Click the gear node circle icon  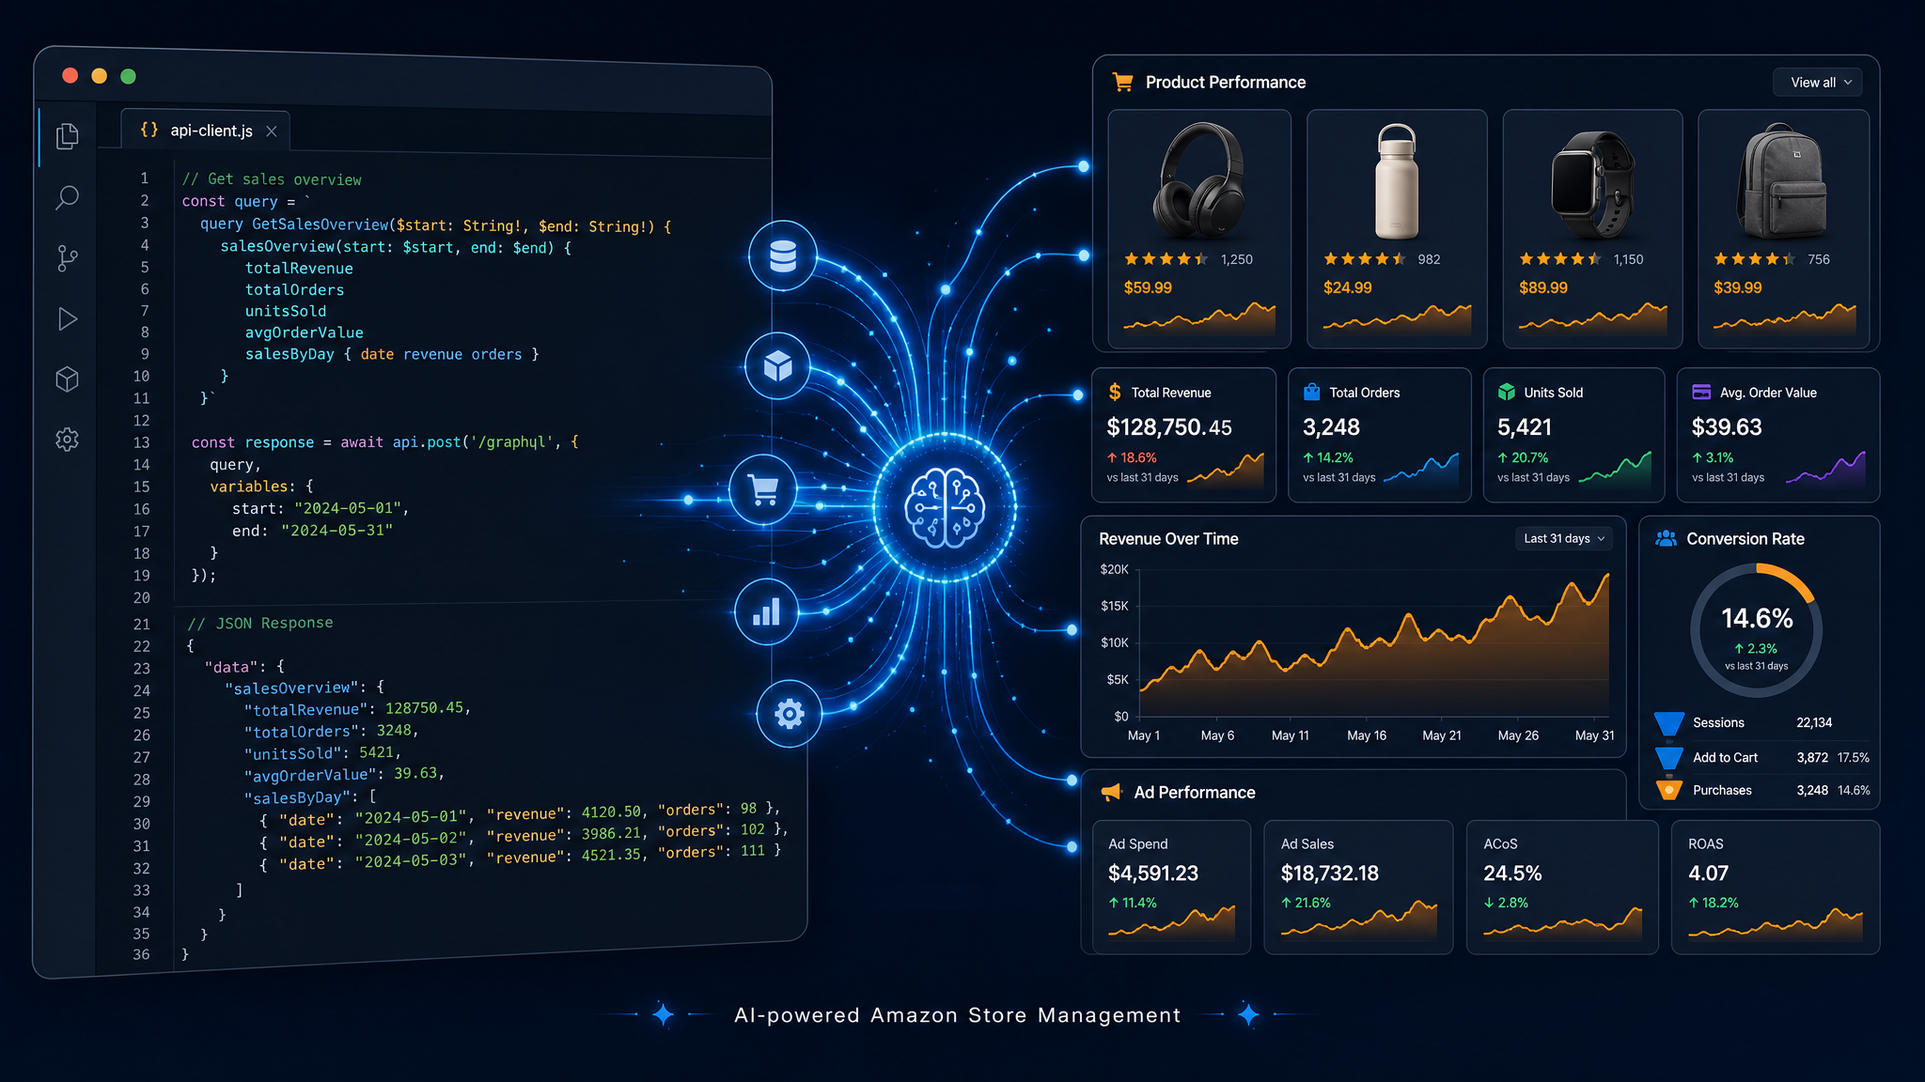coord(790,714)
